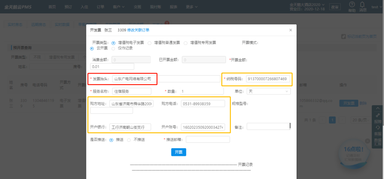Select 增值税普通发票 invoice type
The height and width of the screenshot is (179, 384).
tap(150, 43)
